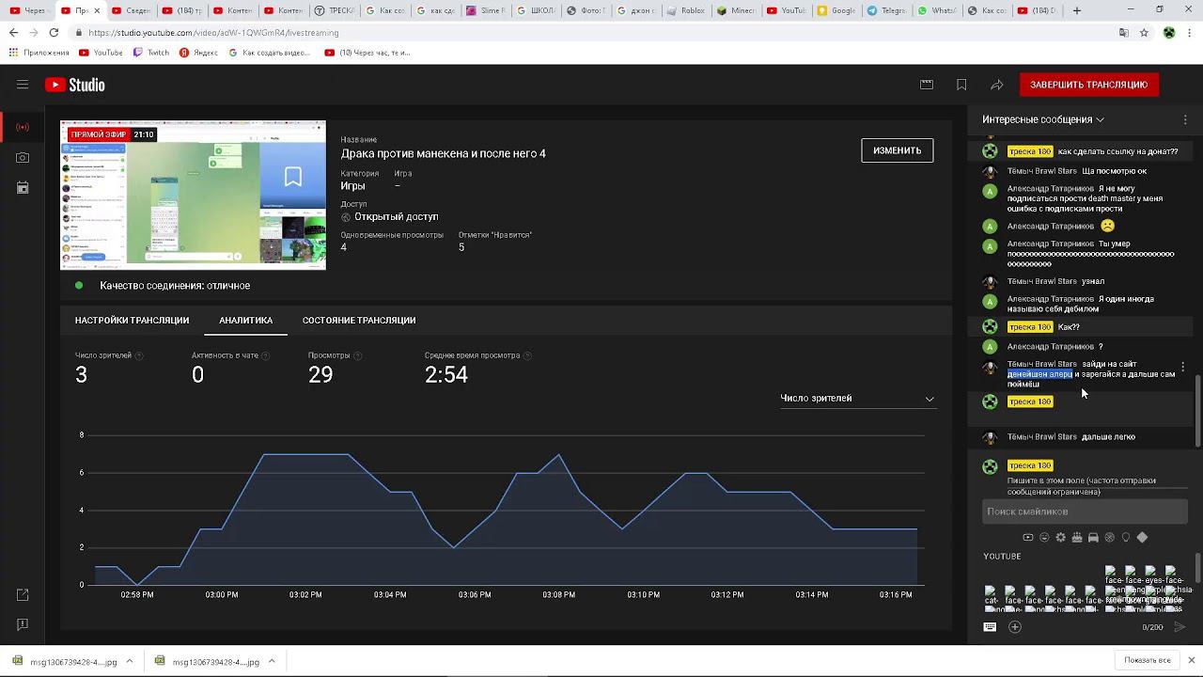Click the keyboard icon in chat input
The image size is (1203, 677).
(x=990, y=627)
